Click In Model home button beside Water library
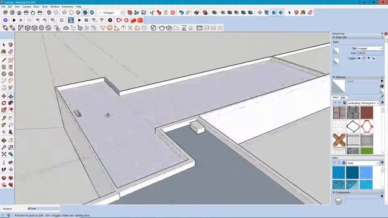This screenshot has height=218, width=388. (344, 163)
